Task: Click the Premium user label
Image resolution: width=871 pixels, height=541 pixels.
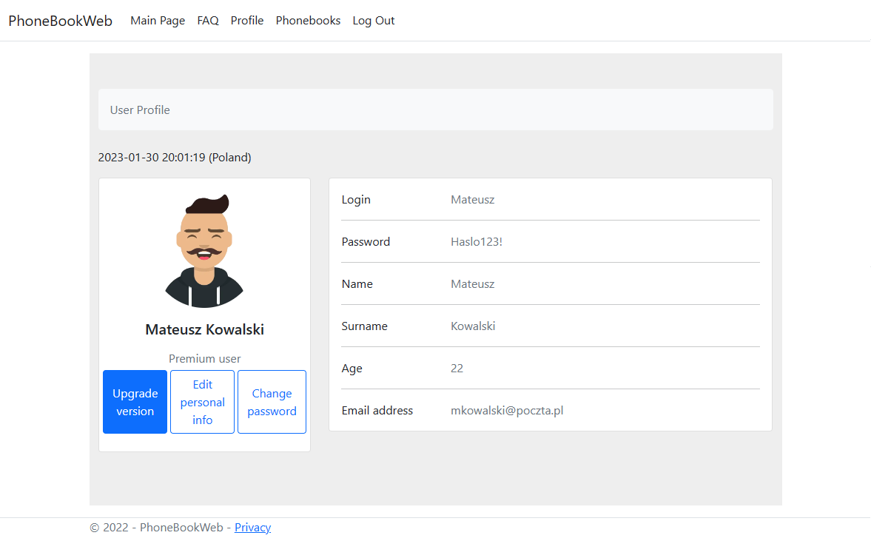Action: pos(204,358)
